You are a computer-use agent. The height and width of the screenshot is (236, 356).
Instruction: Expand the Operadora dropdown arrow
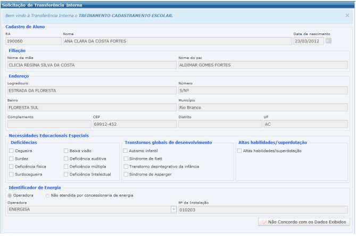point(173,209)
